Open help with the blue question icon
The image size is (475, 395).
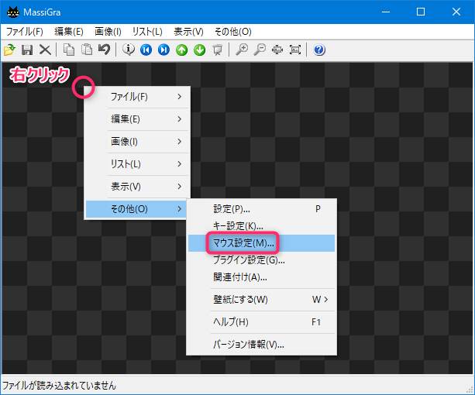[319, 50]
